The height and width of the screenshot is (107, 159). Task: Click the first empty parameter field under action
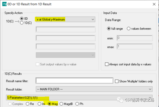coord(66,29)
